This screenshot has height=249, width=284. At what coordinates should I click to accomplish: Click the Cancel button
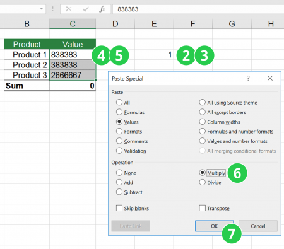[x=258, y=226]
